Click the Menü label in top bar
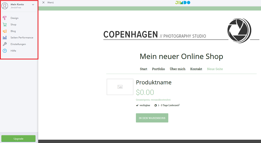 click(x=51, y=2)
